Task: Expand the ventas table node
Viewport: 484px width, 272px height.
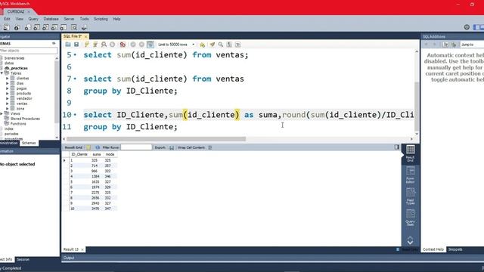Action: point(8,104)
